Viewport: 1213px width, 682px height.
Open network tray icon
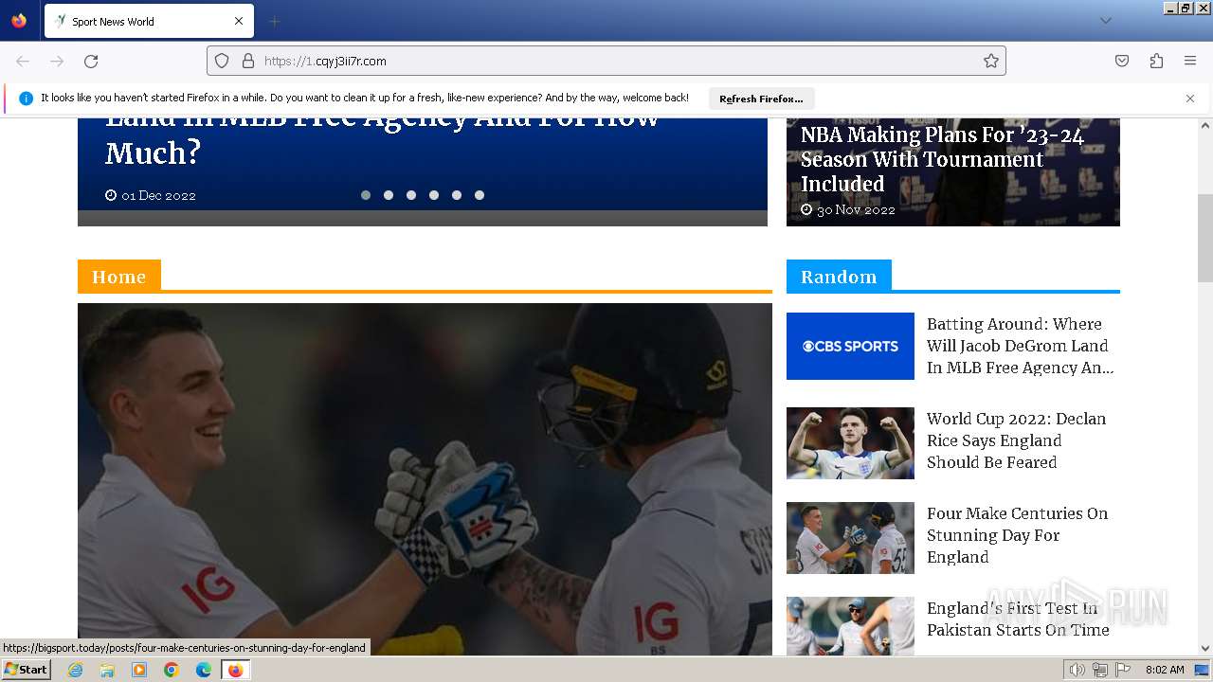coord(1099,670)
